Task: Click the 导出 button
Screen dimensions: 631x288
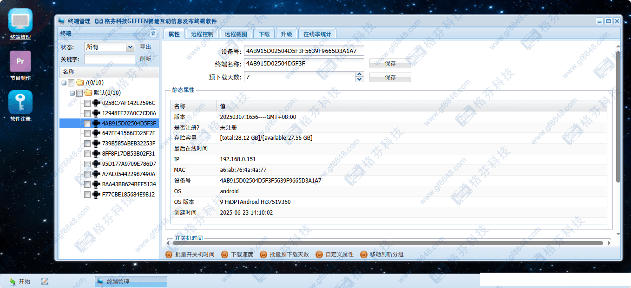Action: [x=145, y=47]
